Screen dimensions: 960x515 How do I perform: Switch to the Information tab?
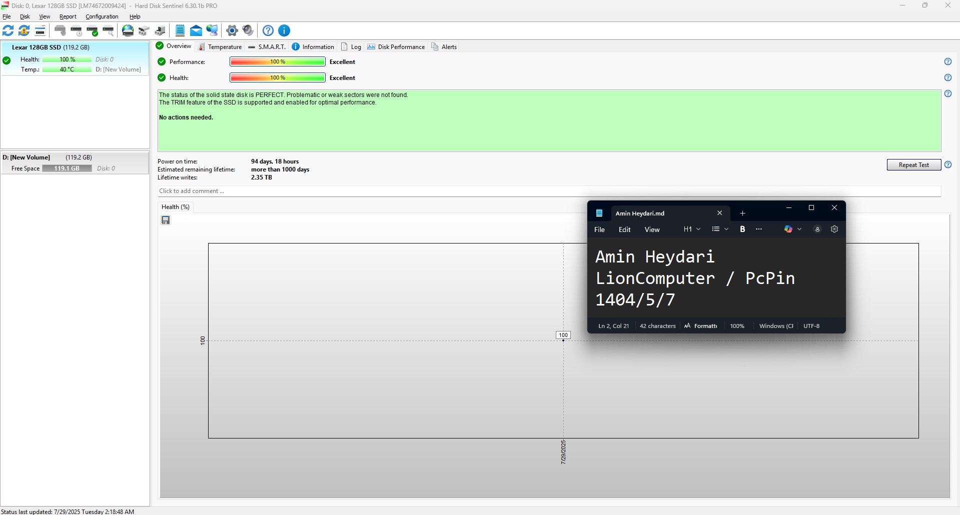(x=313, y=46)
